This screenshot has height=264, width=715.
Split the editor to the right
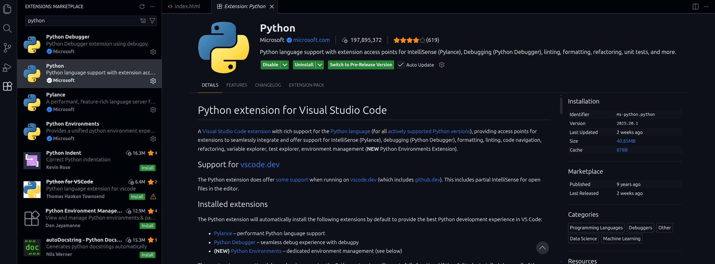(x=696, y=6)
